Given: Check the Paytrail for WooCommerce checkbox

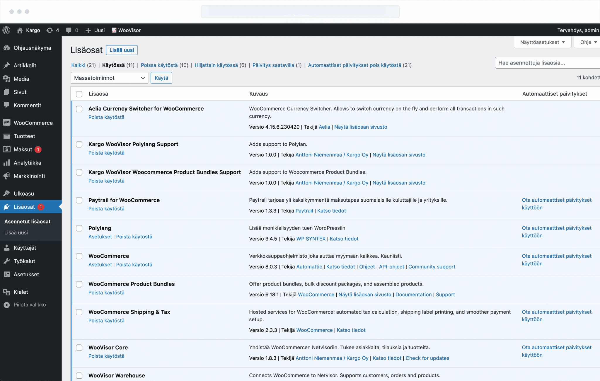Looking at the screenshot, I should click(x=79, y=200).
